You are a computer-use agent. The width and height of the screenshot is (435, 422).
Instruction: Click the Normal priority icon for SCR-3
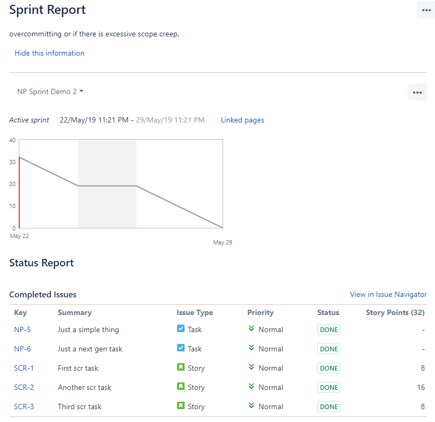tap(251, 405)
